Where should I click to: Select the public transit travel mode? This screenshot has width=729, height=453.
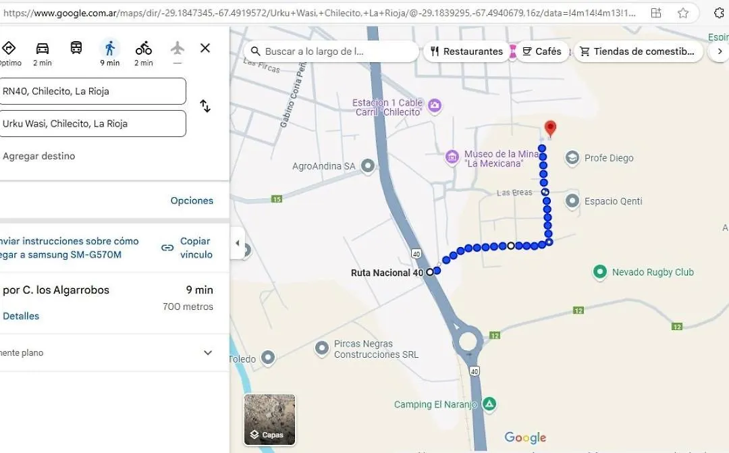76,48
